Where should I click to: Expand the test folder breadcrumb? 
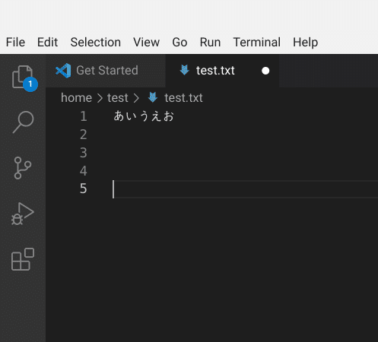pos(118,98)
